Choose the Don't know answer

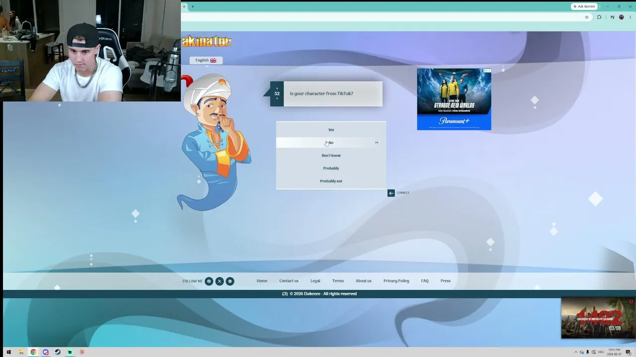[x=331, y=156]
